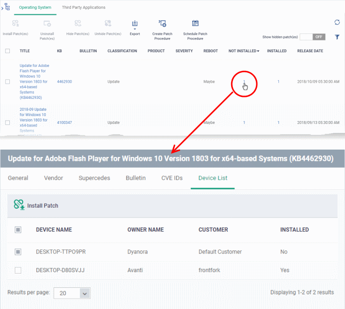Click the Unhide Patch(es) icon
Screen dimensions: 345x309
[x=108, y=23]
